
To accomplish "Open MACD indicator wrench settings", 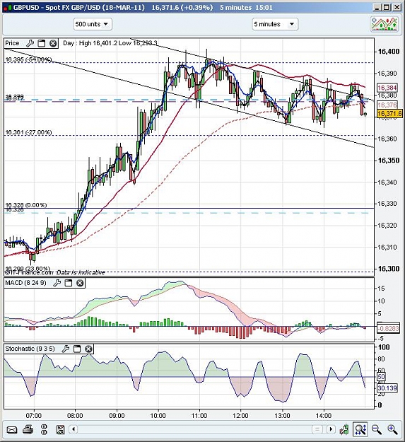I will (x=57, y=283).
